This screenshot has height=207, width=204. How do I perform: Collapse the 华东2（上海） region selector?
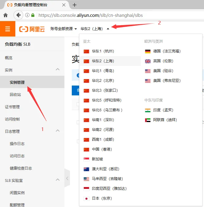(x=95, y=29)
